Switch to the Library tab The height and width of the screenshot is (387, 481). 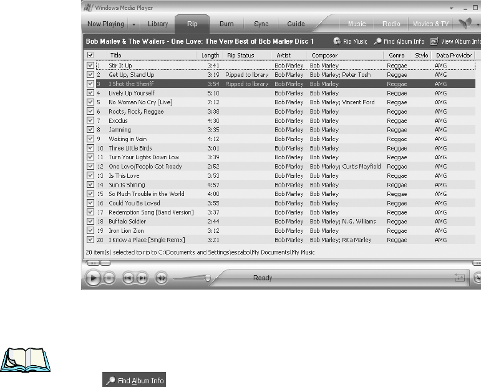tap(158, 24)
